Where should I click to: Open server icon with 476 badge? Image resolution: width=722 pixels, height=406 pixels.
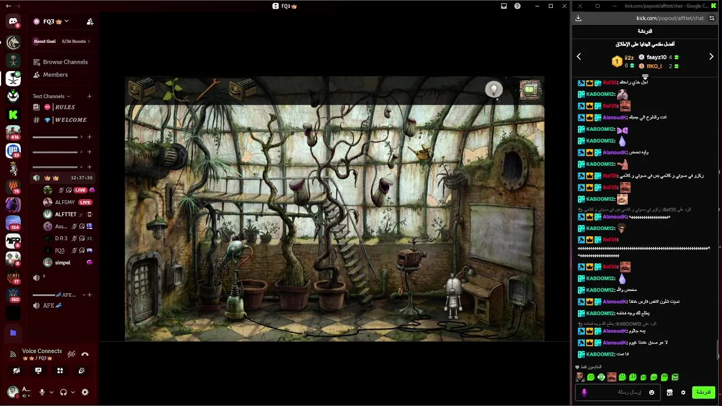[13, 133]
